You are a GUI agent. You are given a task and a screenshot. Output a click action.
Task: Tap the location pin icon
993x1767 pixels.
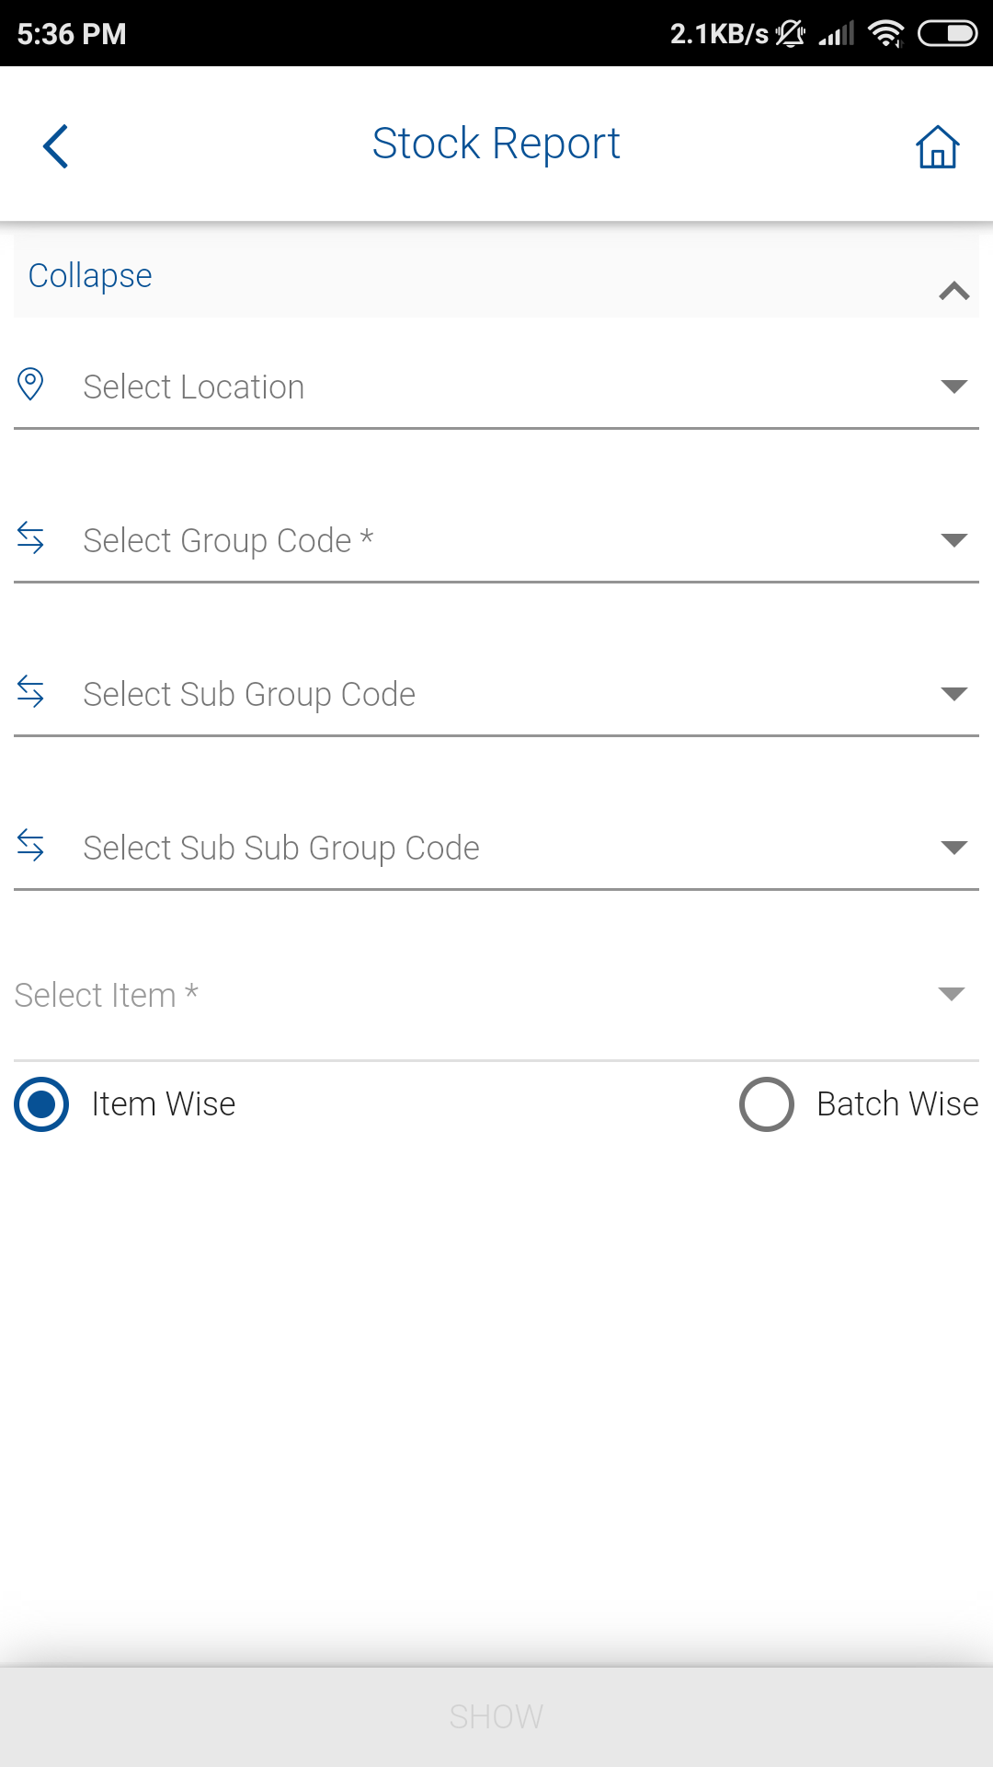(x=30, y=385)
